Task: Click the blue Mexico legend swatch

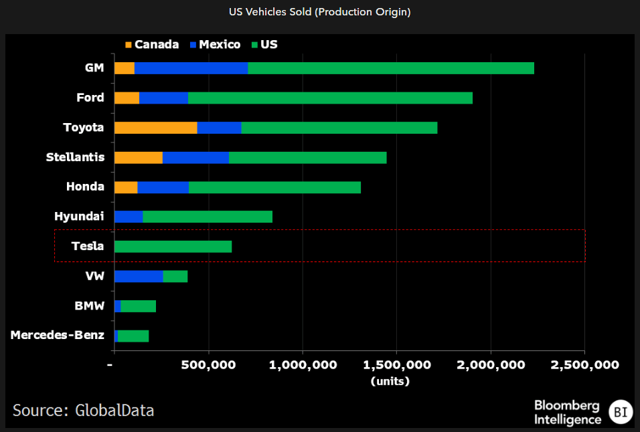Action: click(193, 45)
